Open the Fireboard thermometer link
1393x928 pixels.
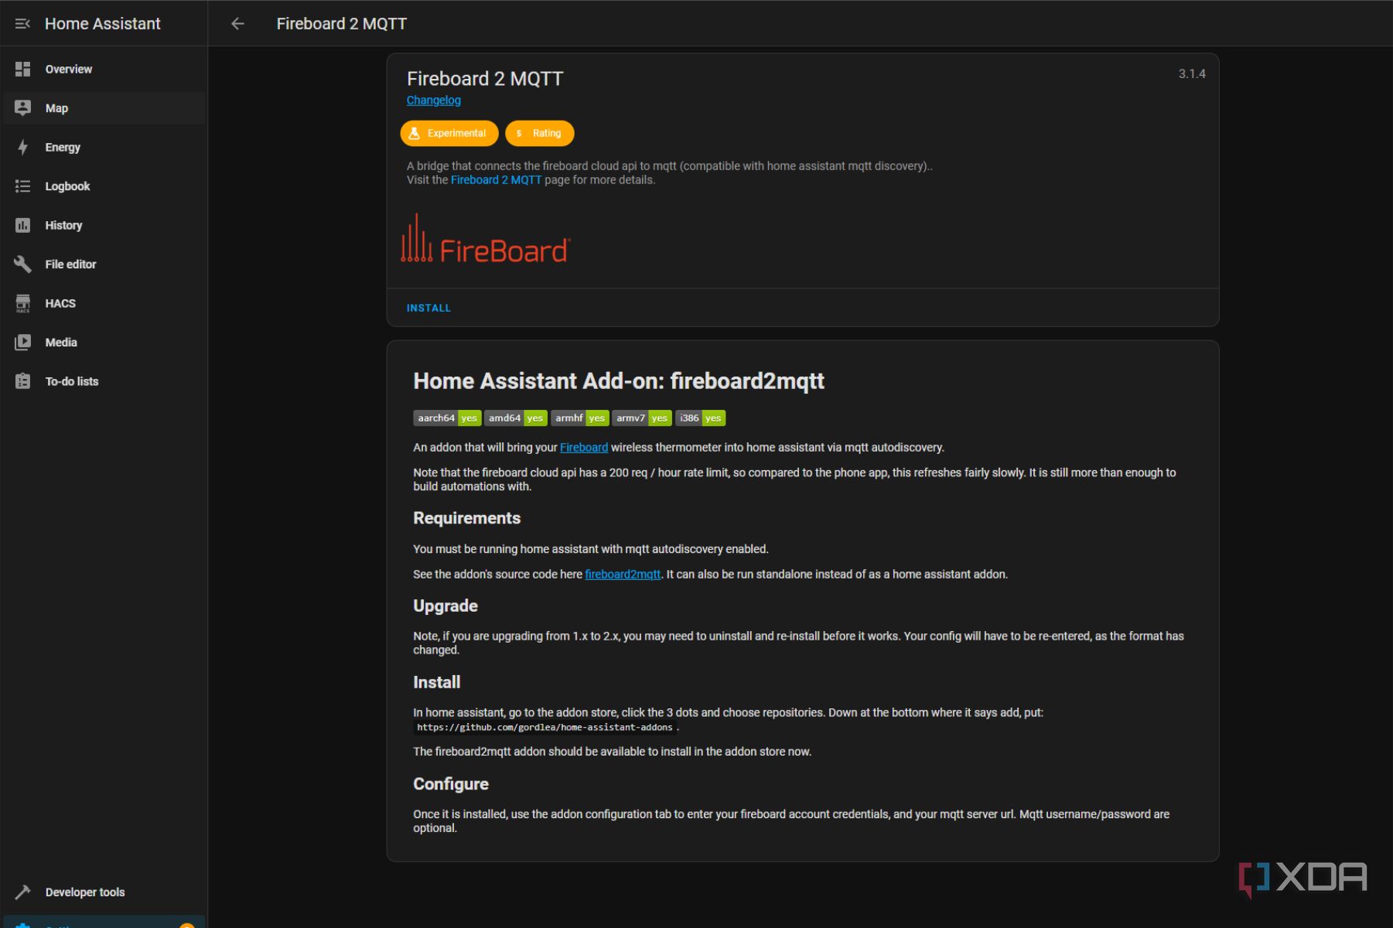[x=584, y=448]
